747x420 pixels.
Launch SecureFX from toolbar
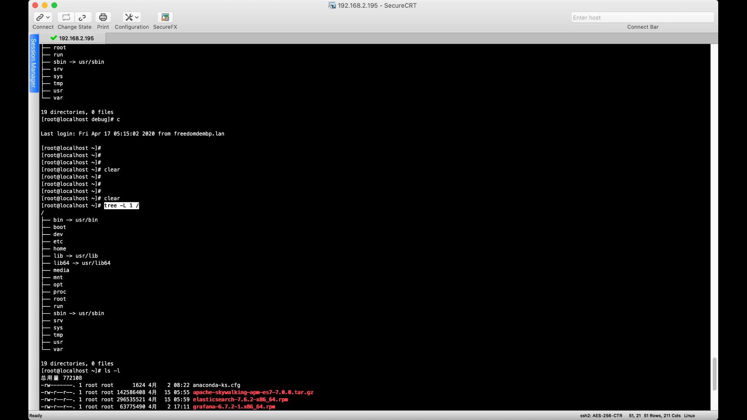click(165, 17)
